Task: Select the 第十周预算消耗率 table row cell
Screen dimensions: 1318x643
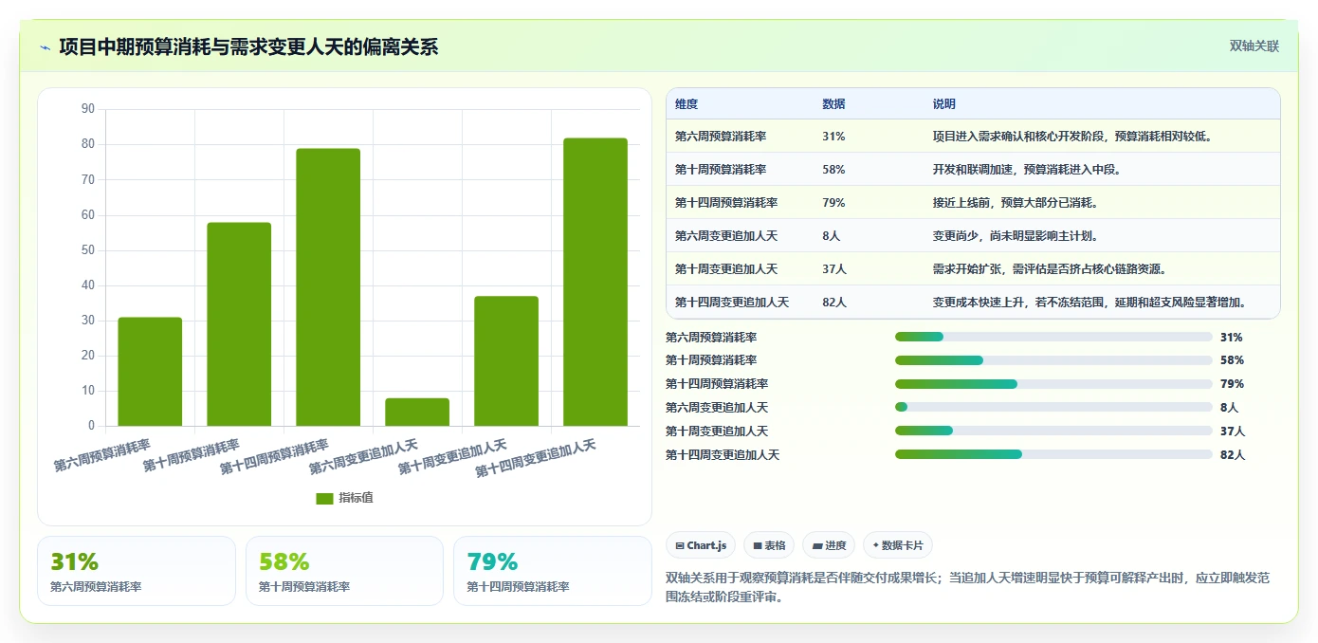Action: [x=721, y=170]
